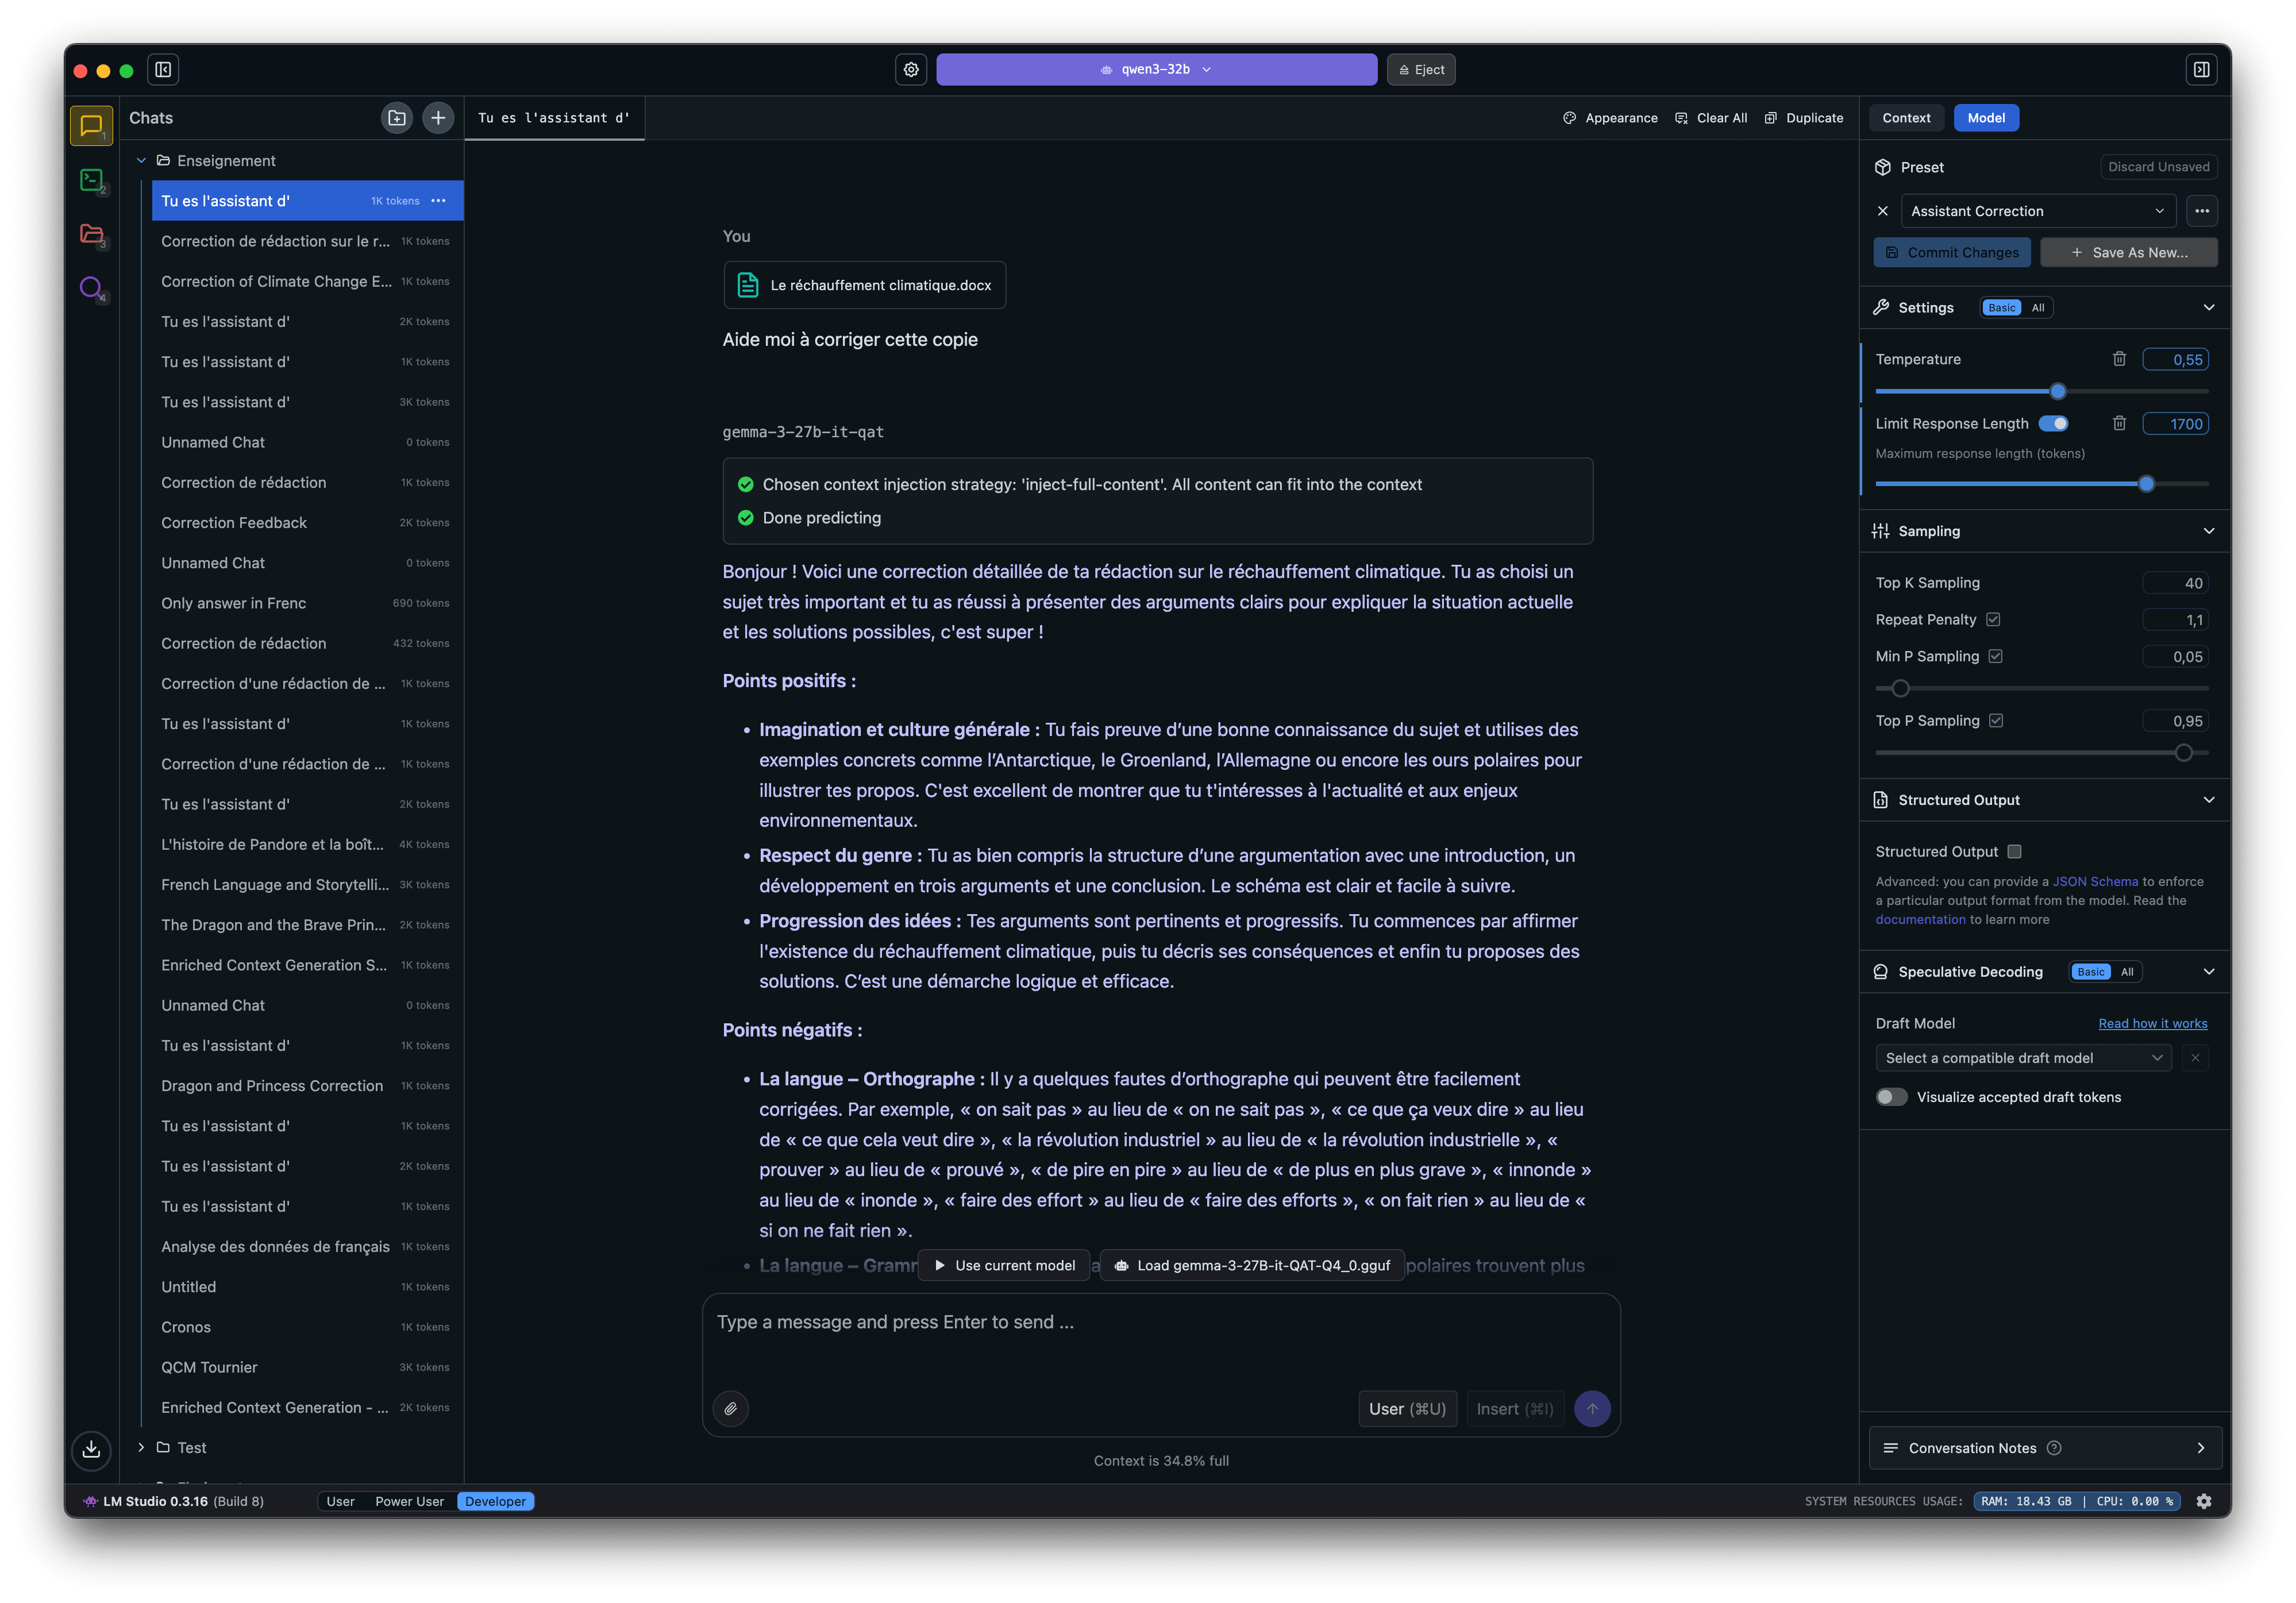
Task: Toggle Top P Sampling checkbox
Action: click(1996, 721)
